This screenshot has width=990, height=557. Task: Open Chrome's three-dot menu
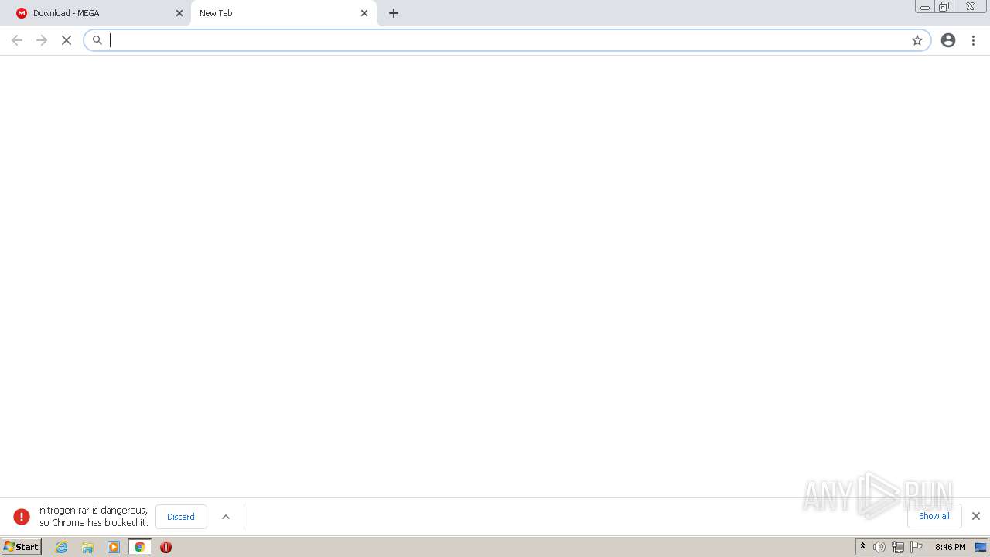(974, 40)
